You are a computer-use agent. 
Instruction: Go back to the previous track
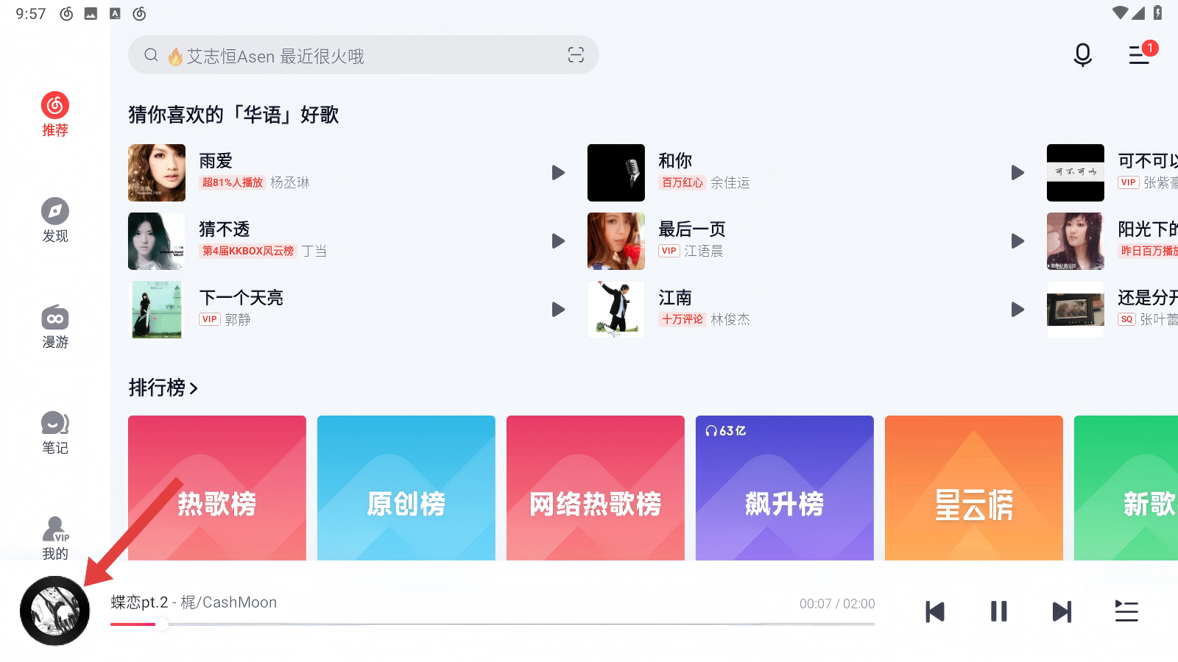[x=935, y=611]
